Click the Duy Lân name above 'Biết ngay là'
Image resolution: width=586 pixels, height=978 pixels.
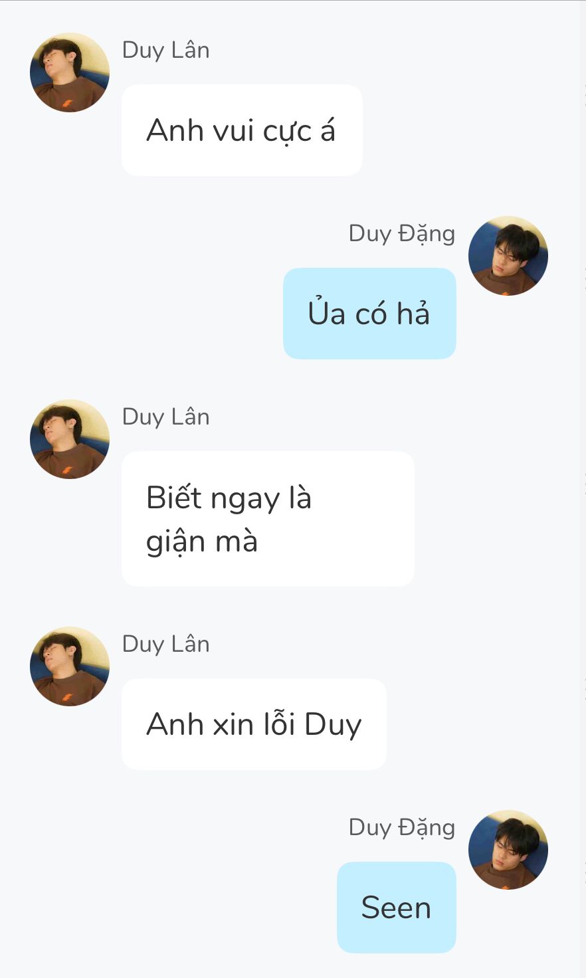click(166, 417)
